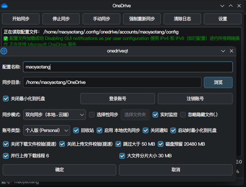Screen dimensions: 246x187
Task: Click the 注销账号 button
Action: pyautogui.click(x=195, y=99)
